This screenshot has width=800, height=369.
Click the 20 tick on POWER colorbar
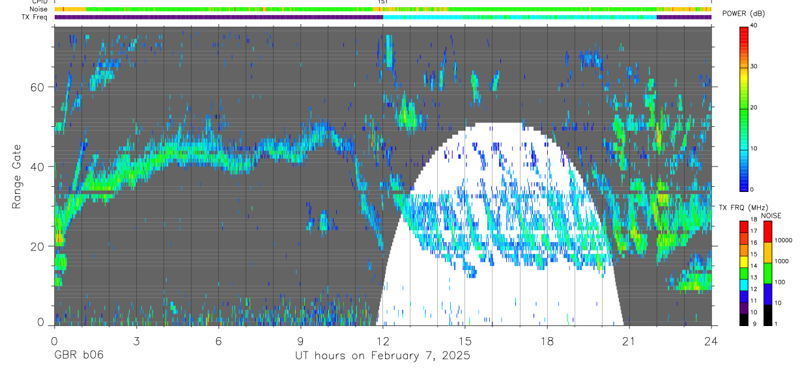[x=754, y=107]
